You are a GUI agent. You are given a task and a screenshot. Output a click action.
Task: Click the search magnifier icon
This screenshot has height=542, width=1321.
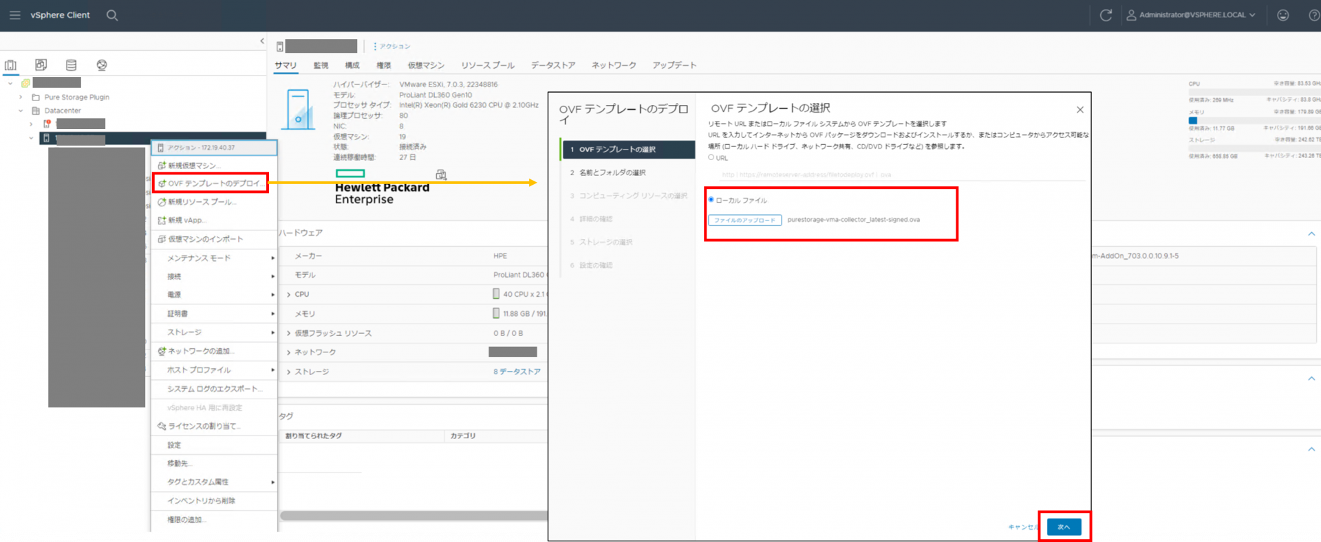112,15
